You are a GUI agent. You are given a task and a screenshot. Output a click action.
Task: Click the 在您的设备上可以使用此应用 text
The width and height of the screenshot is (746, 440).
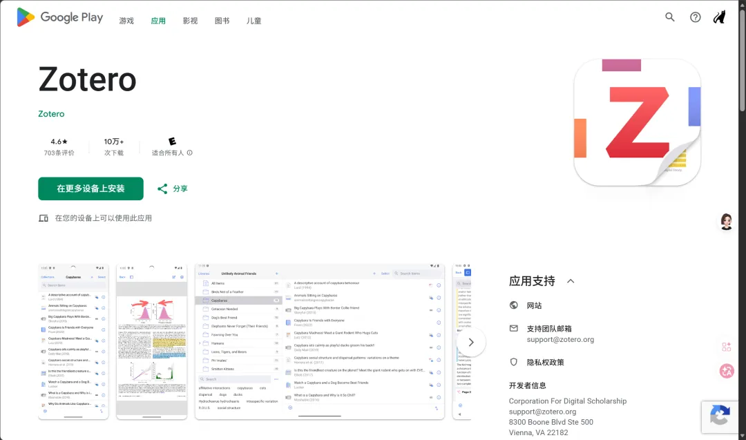click(103, 218)
